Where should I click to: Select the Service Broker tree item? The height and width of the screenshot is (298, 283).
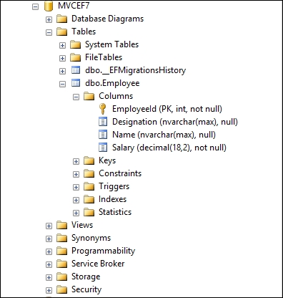click(98, 264)
